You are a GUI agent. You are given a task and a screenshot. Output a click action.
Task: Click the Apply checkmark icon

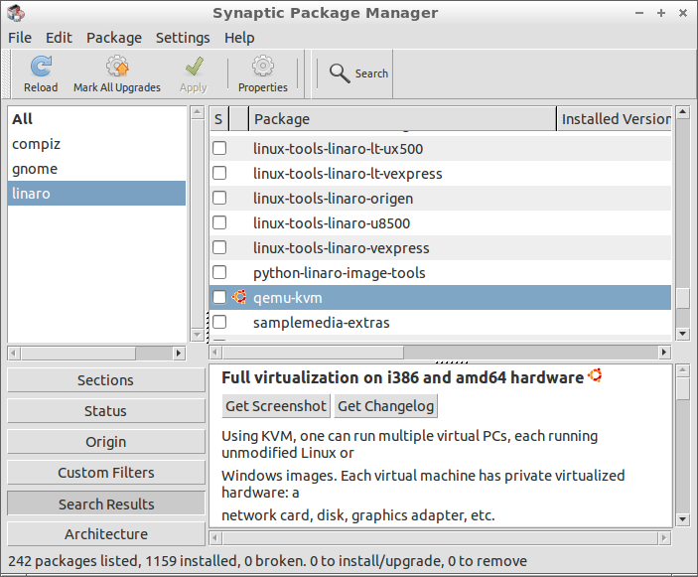[194, 67]
